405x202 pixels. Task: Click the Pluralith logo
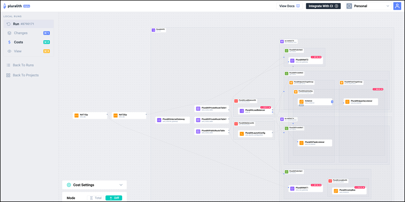click(5, 6)
